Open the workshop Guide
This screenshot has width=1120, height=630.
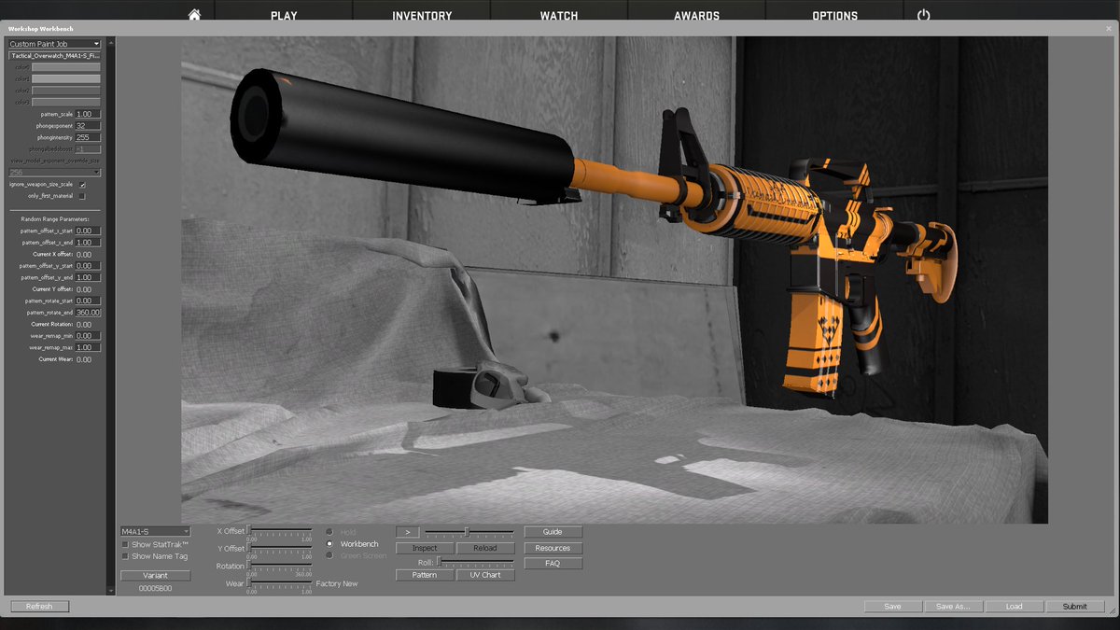tap(553, 532)
